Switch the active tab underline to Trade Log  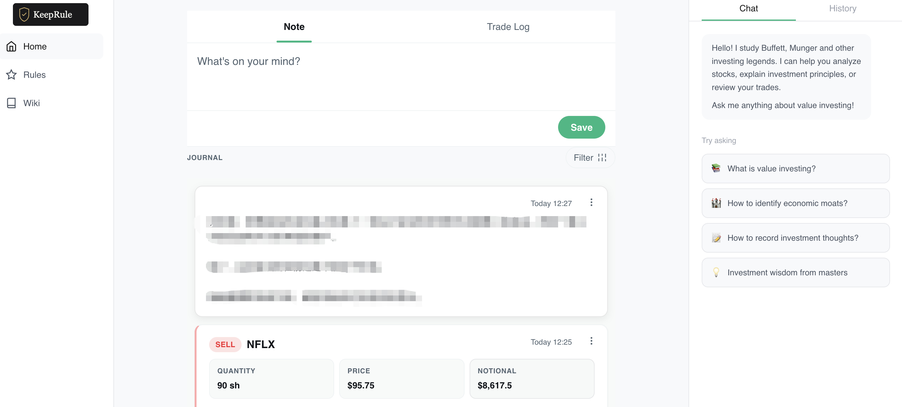pyautogui.click(x=508, y=27)
